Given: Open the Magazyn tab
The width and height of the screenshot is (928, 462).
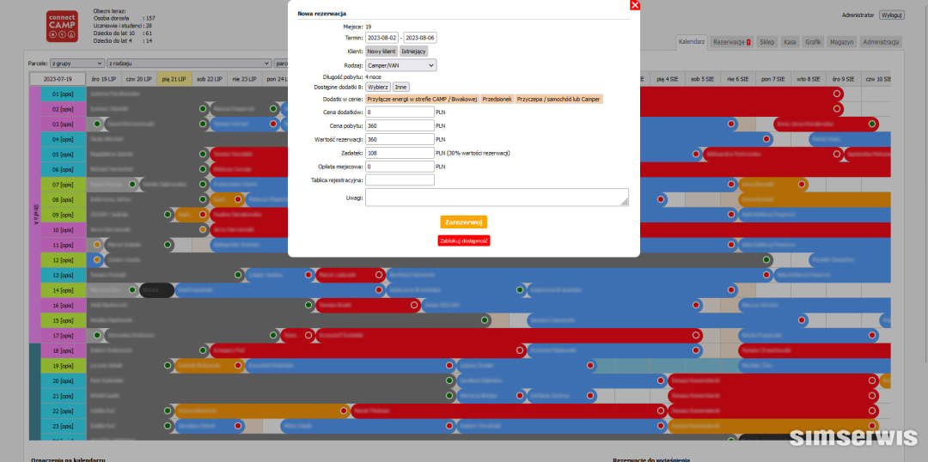Looking at the screenshot, I should coord(841,43).
